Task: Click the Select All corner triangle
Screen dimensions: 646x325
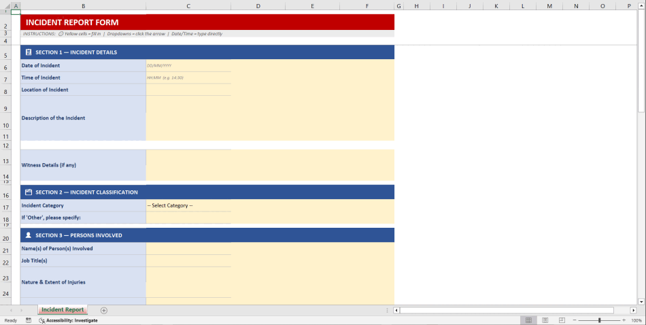Action: coord(7,6)
